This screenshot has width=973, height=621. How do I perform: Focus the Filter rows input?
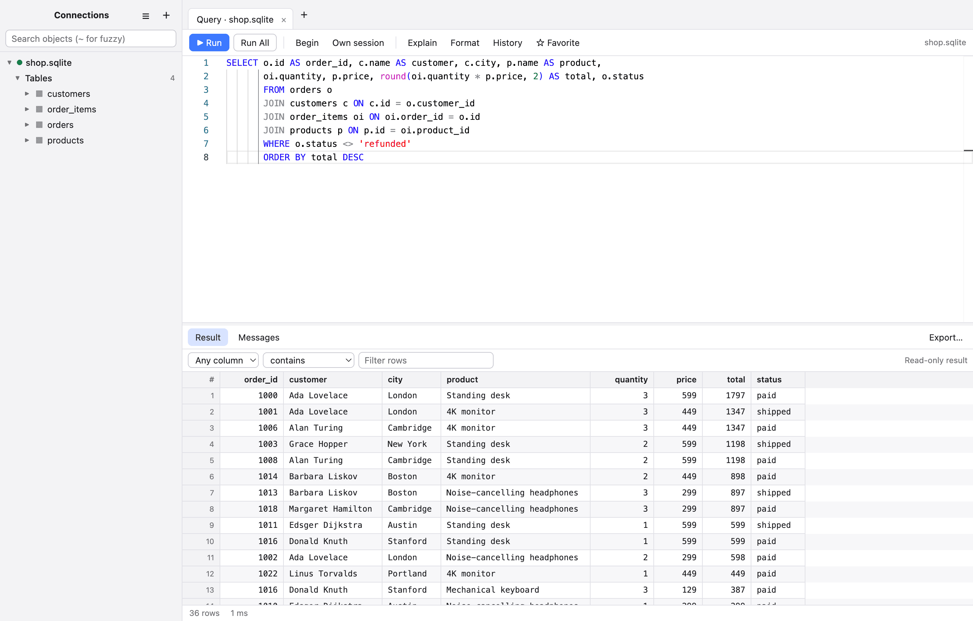[x=425, y=360]
